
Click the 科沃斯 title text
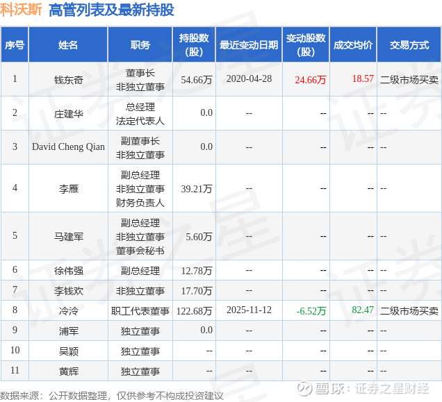pos(21,10)
